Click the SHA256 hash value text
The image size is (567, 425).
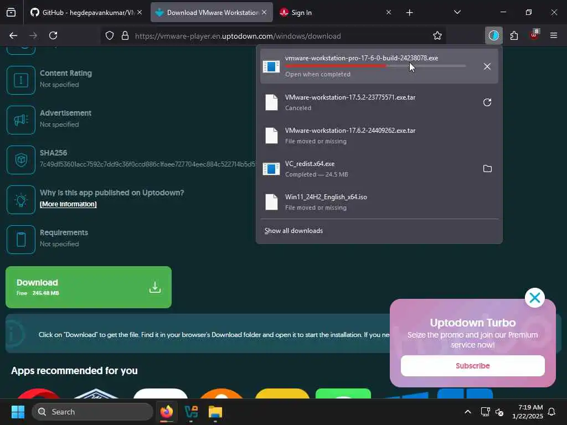tap(148, 164)
